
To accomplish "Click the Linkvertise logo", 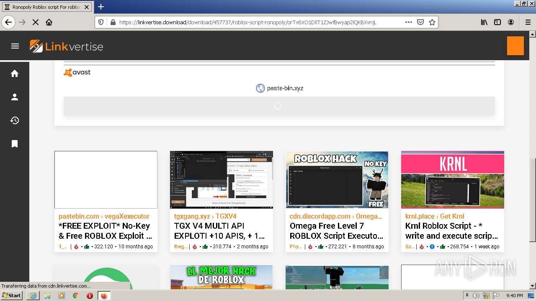I will pyautogui.click(x=67, y=46).
